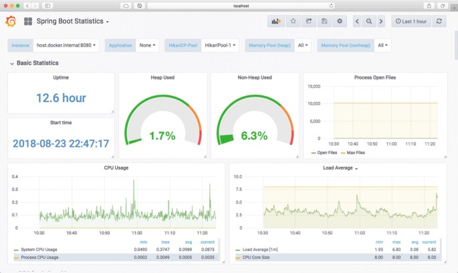Viewport: 458px width, 273px height.
Task: Click the Process Open Files panel title
Action: [x=375, y=77]
